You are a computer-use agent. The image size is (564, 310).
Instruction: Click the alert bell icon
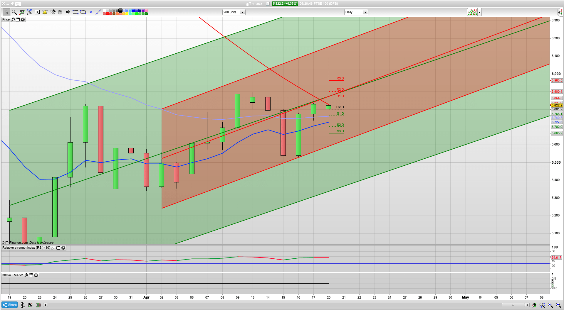click(45, 12)
